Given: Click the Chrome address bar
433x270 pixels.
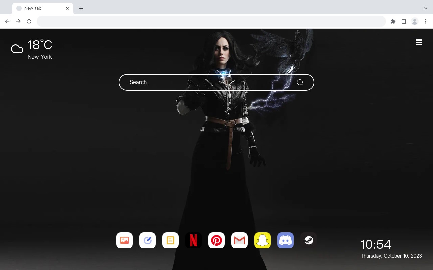Looking at the screenshot, I should tap(211, 21).
